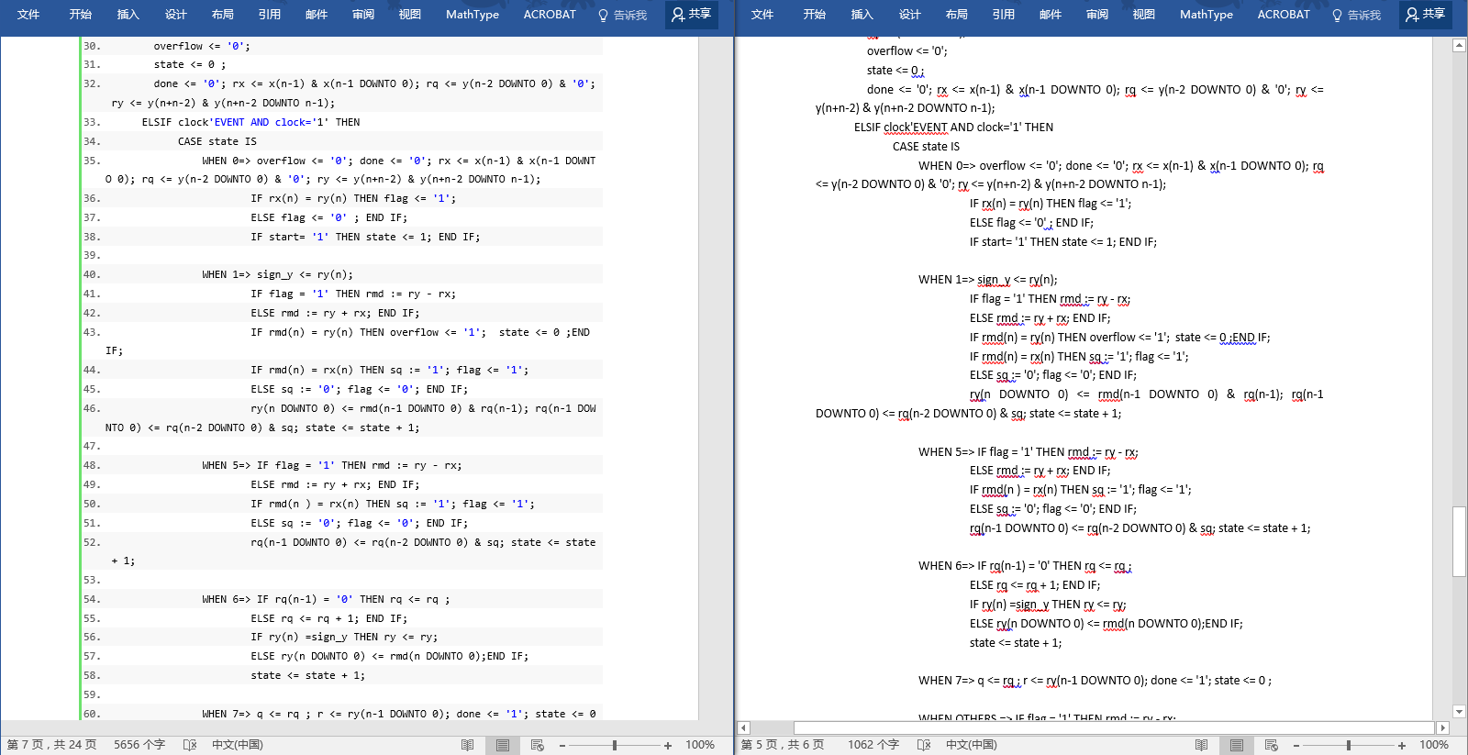Viewport: 1468px width, 755px height.
Task: Click the 共享 share button in left window
Action: point(692,15)
